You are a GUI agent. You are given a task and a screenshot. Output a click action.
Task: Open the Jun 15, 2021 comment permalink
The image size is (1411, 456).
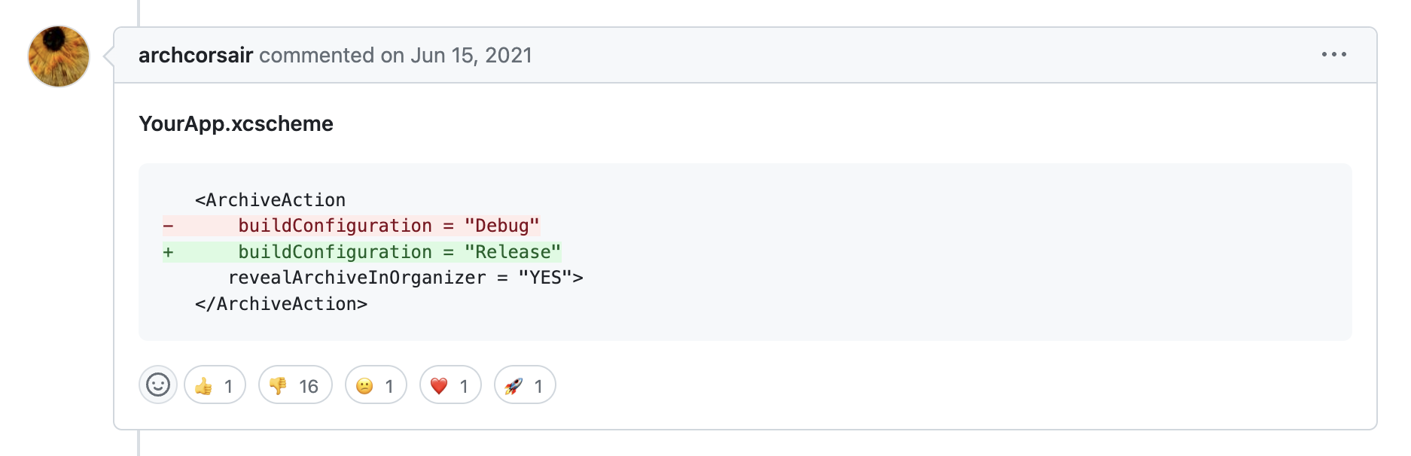(471, 56)
